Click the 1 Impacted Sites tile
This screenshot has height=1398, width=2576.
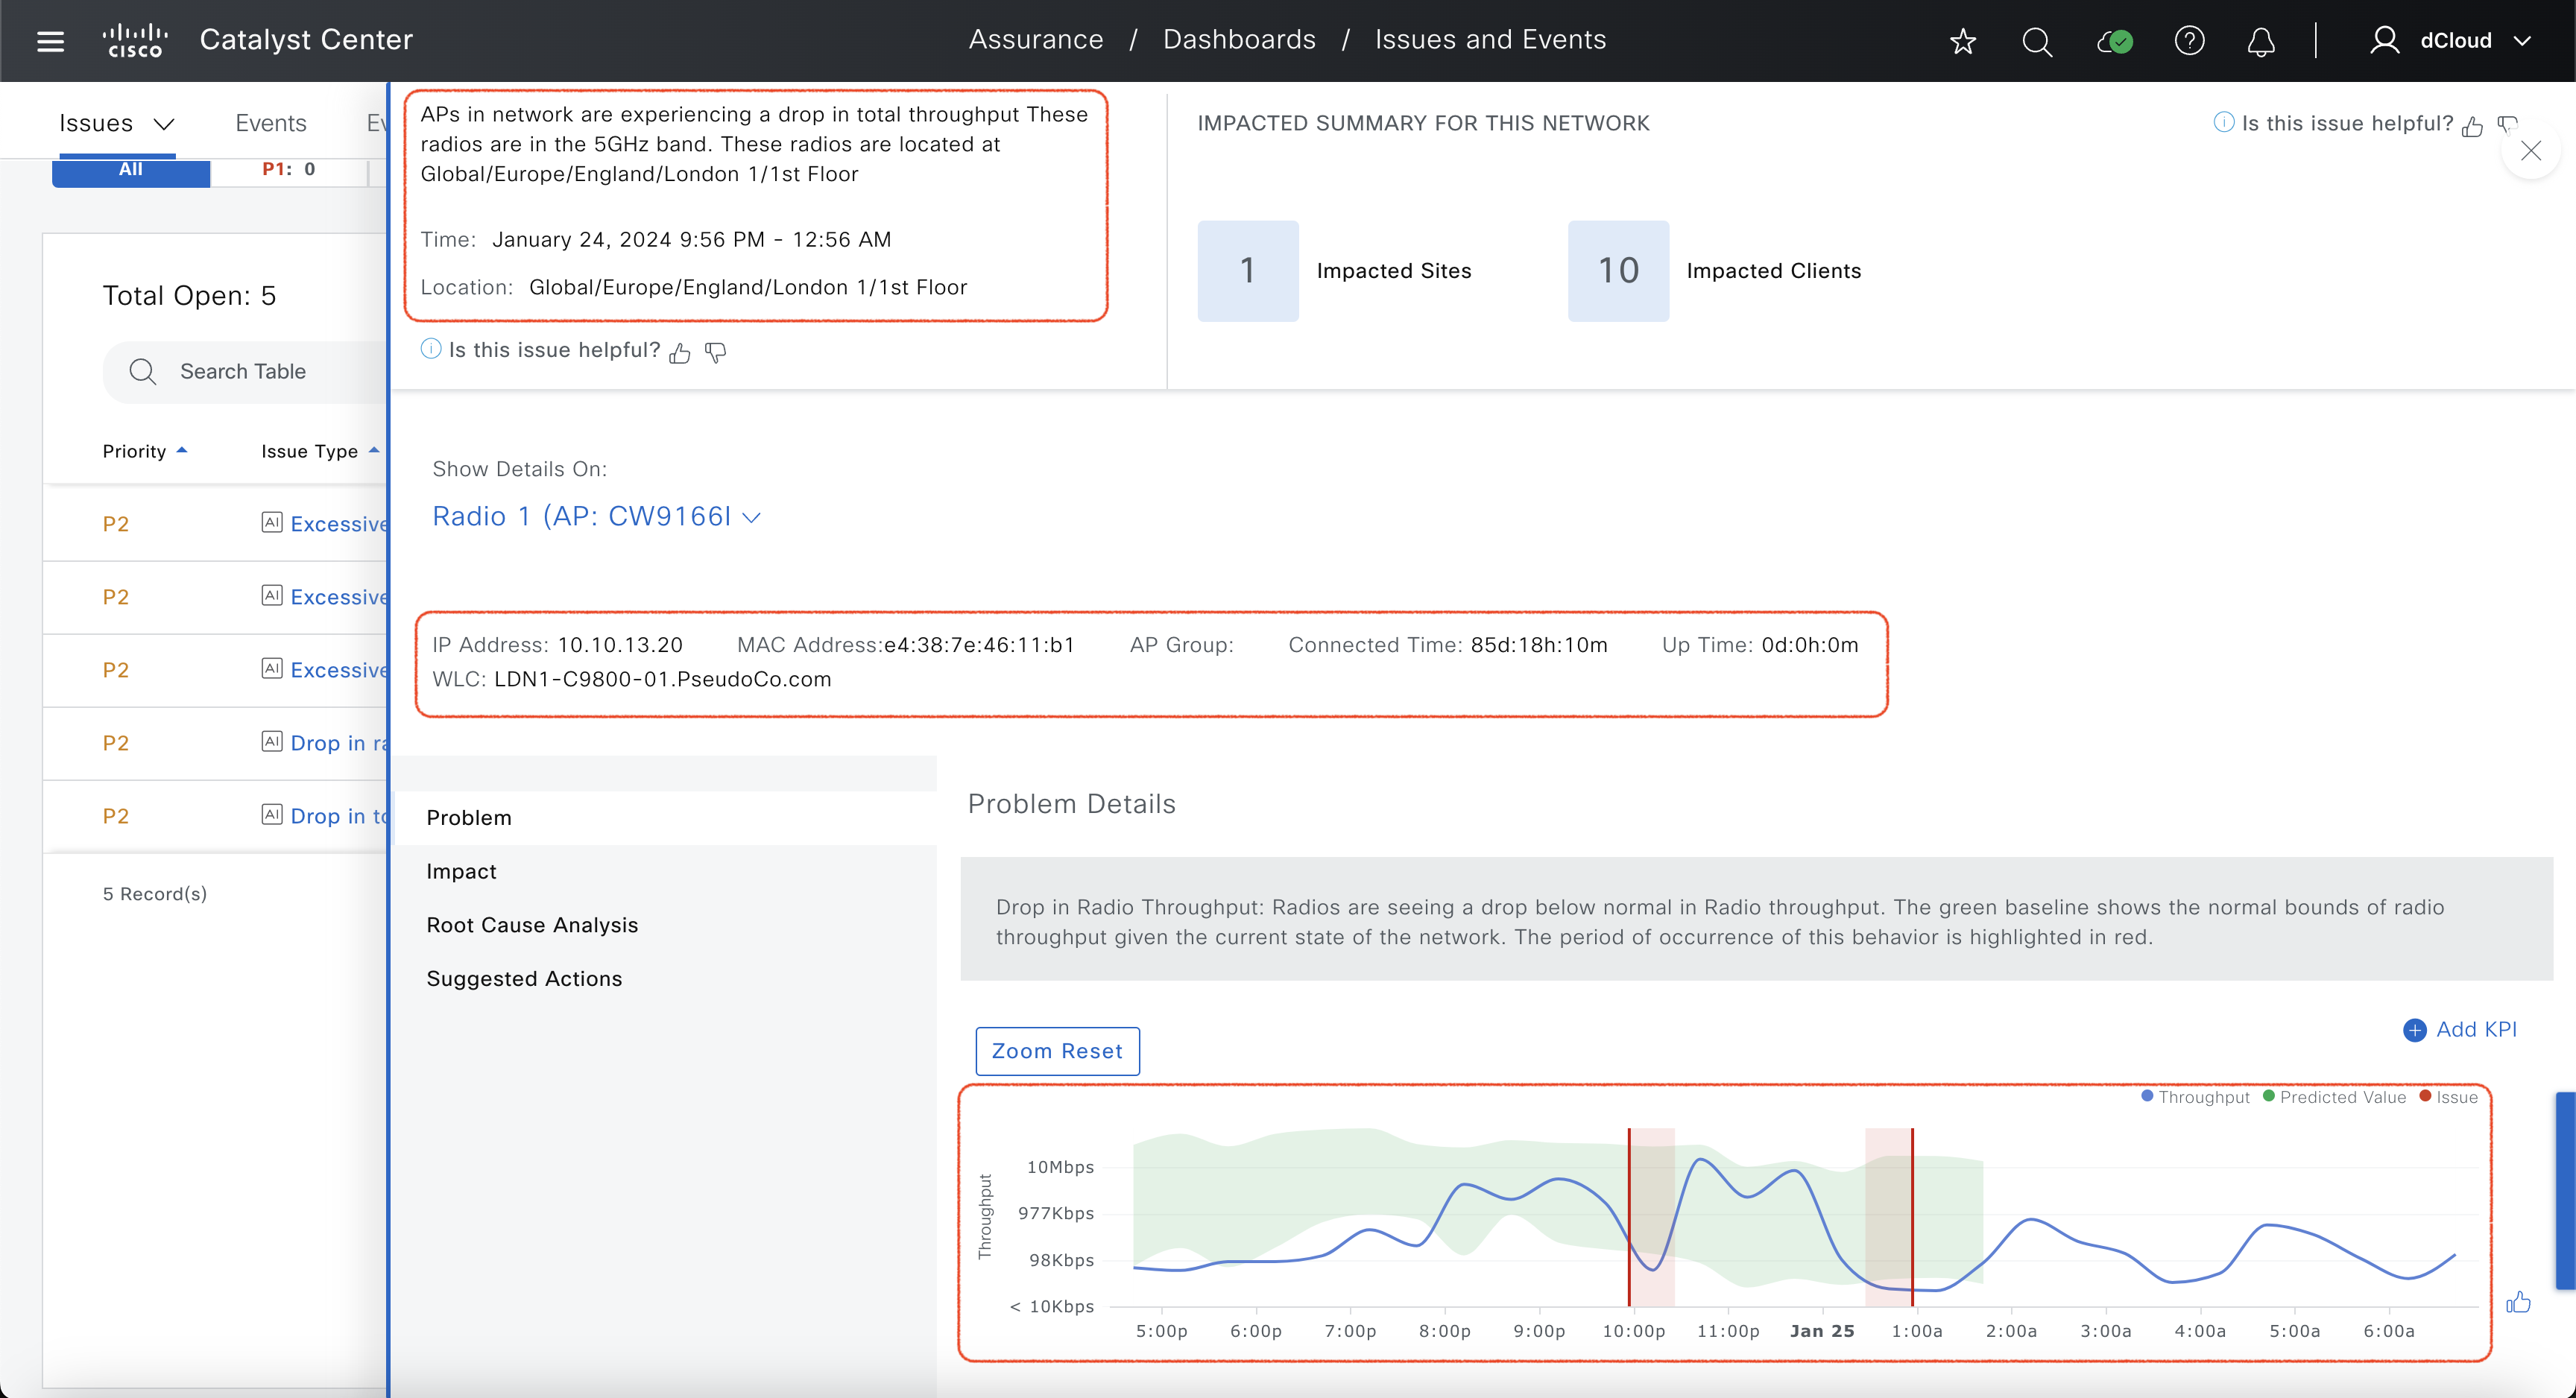pos(1248,271)
